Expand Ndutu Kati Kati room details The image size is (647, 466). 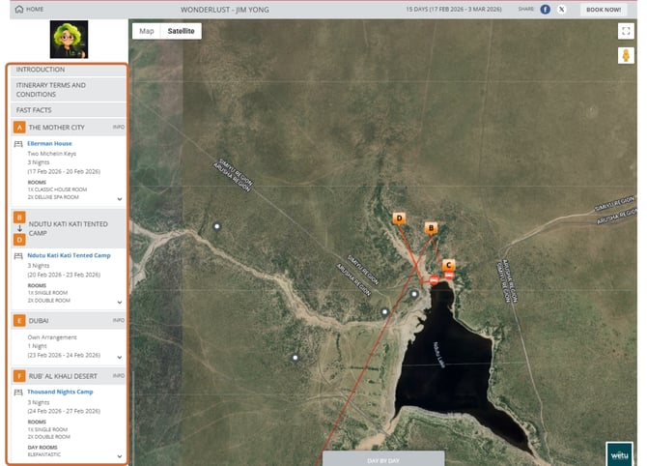click(x=120, y=302)
